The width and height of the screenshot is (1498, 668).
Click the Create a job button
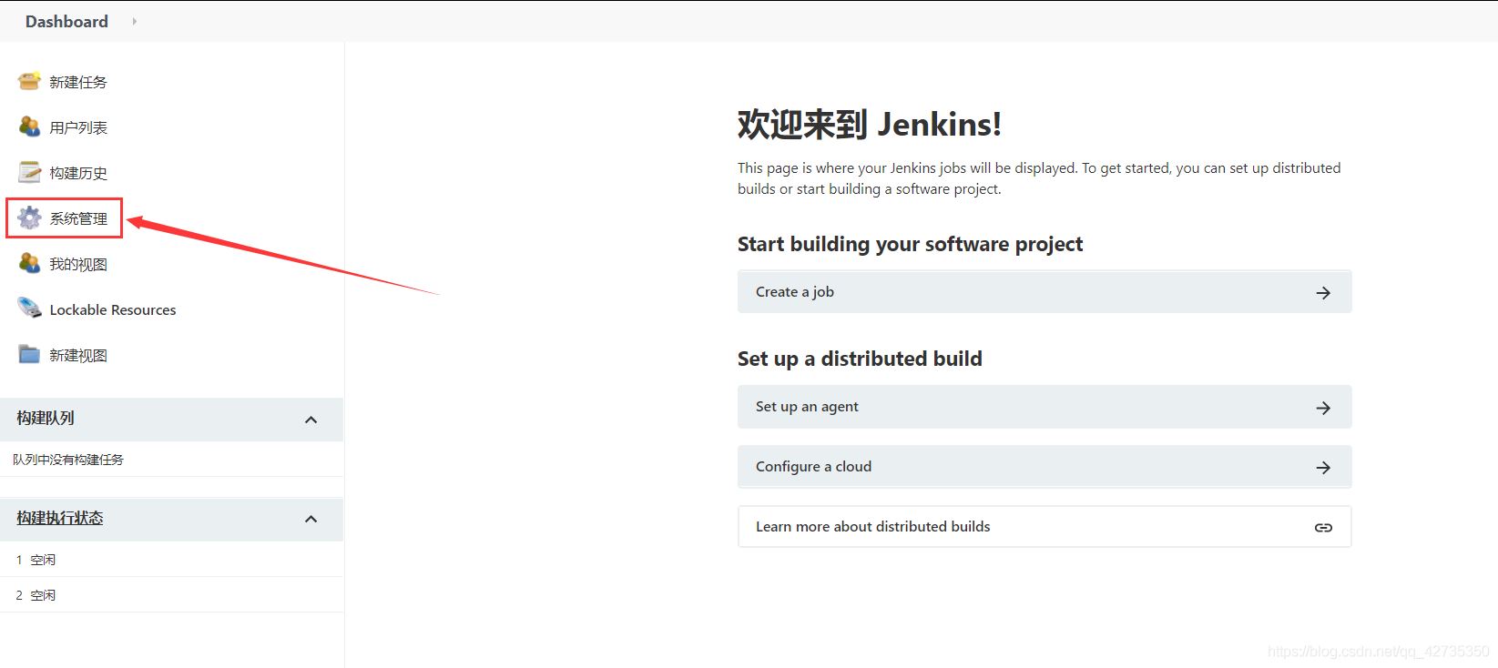pyautogui.click(x=1045, y=291)
